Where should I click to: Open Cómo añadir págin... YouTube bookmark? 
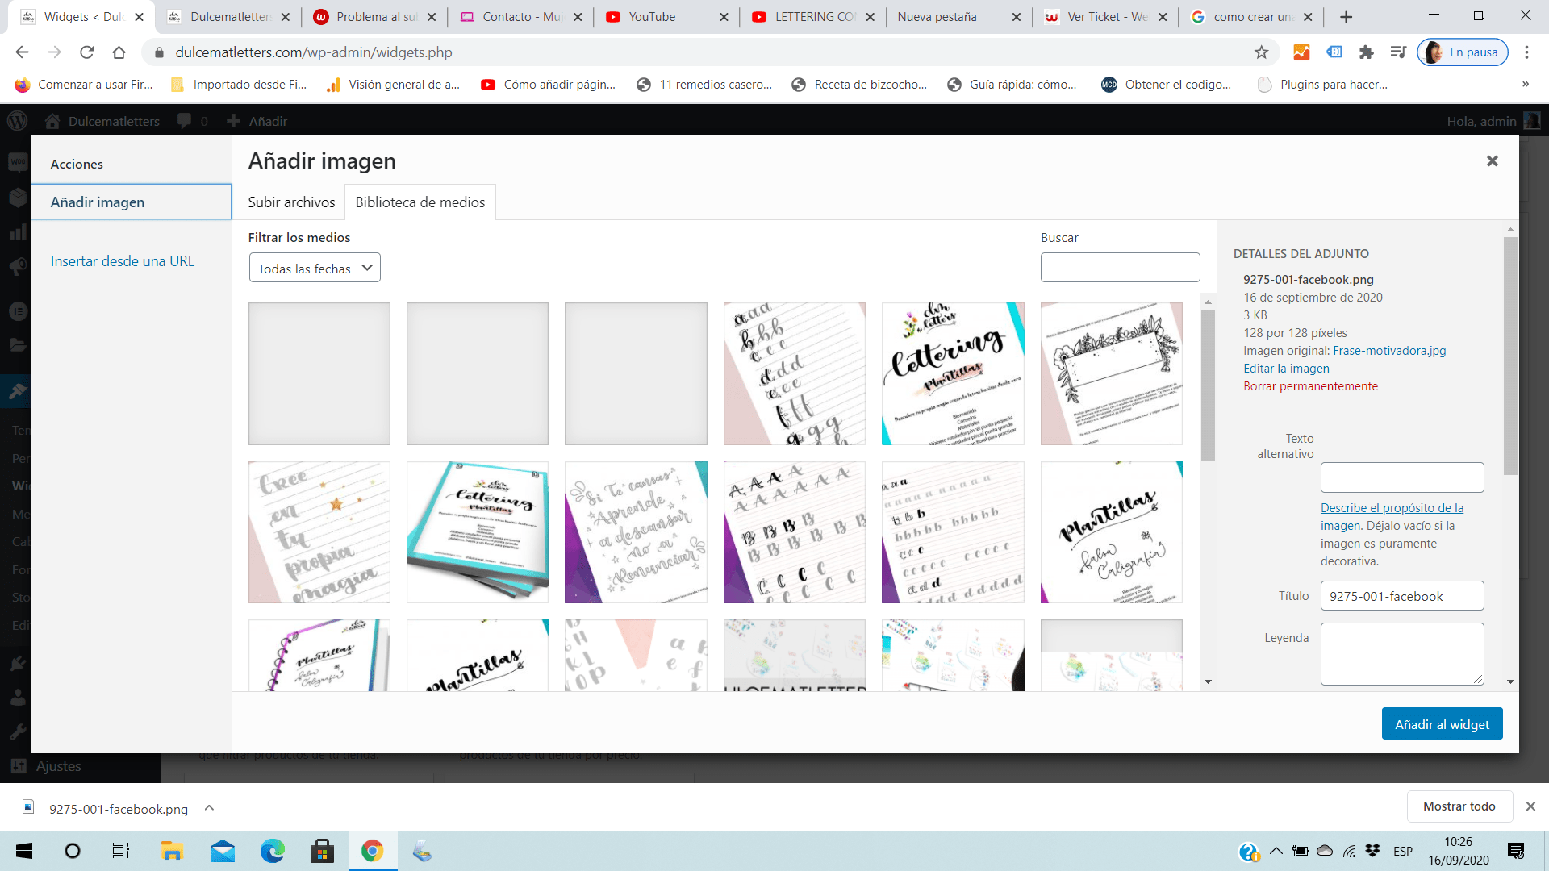tap(548, 85)
